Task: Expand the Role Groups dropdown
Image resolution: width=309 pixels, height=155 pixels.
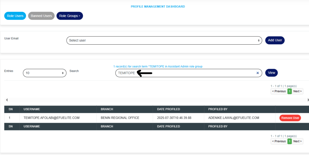Action: [69, 16]
